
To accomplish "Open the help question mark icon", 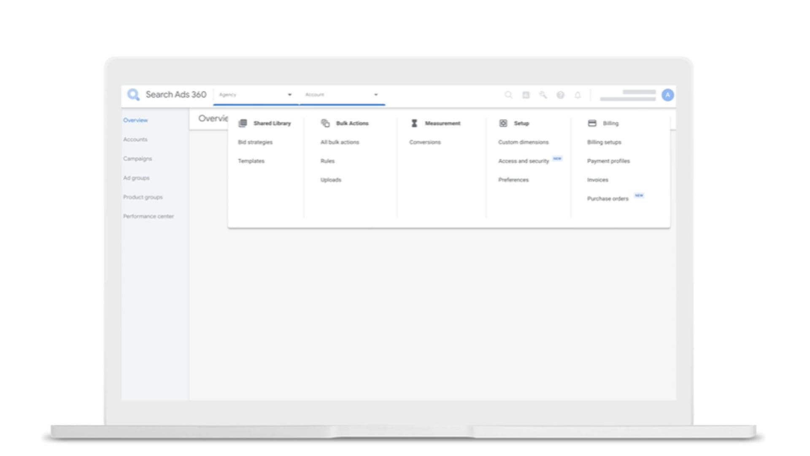I will pos(560,95).
